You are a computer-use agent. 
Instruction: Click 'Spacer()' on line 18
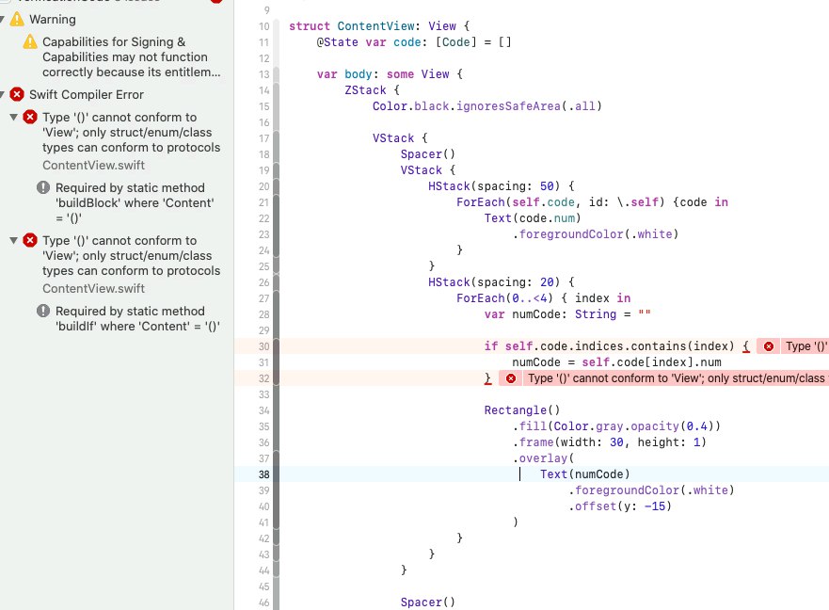coord(428,154)
